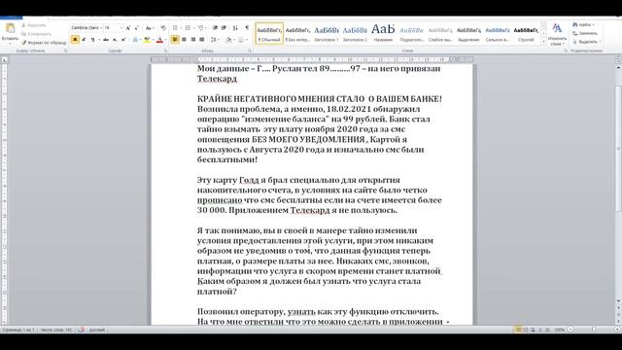Click the Replace (Заменить) button
The image size is (622, 350).
point(585,33)
